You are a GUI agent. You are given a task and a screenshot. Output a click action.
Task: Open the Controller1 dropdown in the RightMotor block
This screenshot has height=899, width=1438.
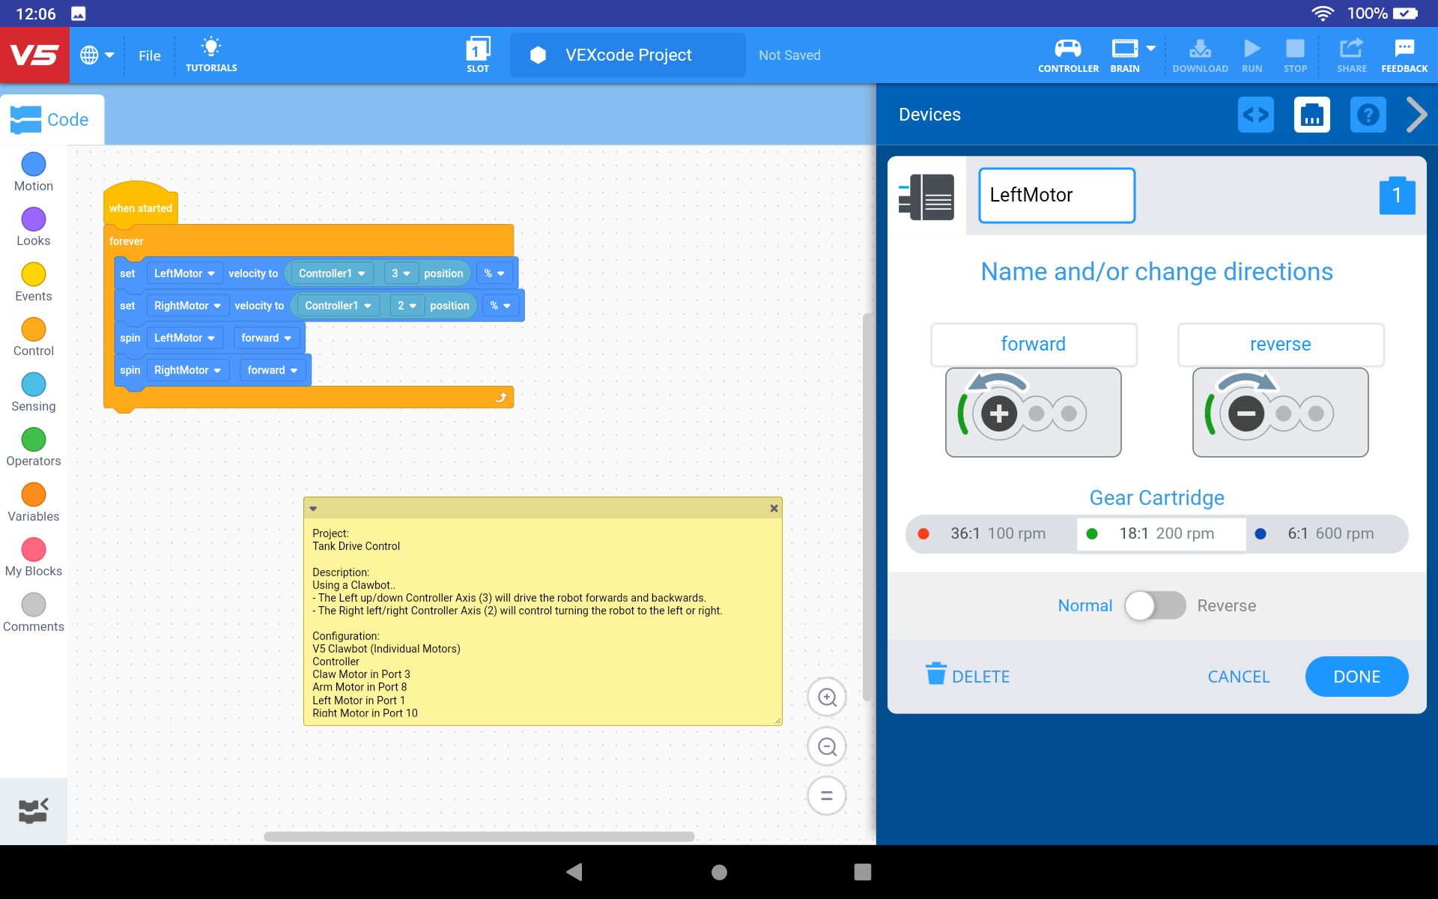pos(336,305)
